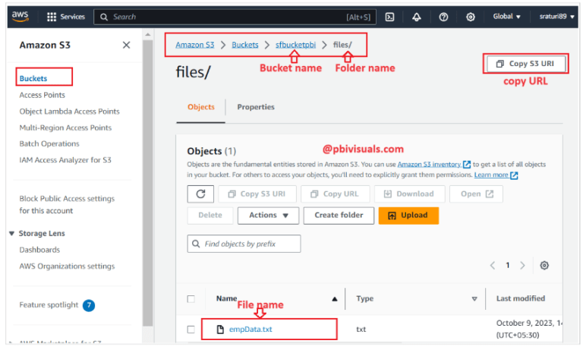Screen dimensions: 583x347
Task: Click the Delete button
Action: tap(210, 216)
